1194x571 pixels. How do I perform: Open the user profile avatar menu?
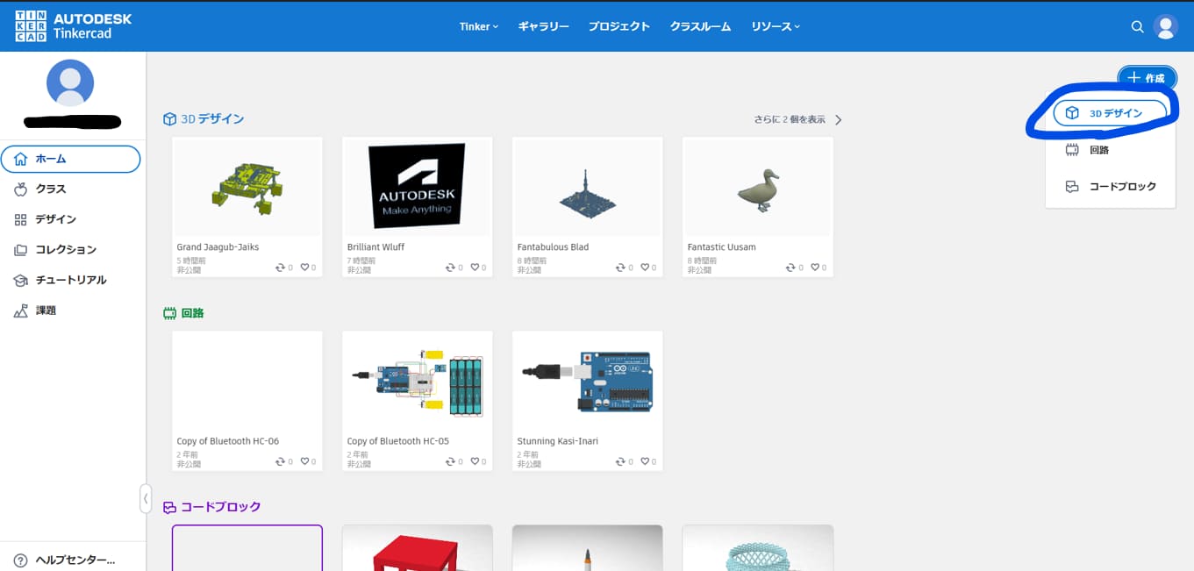click(1165, 27)
